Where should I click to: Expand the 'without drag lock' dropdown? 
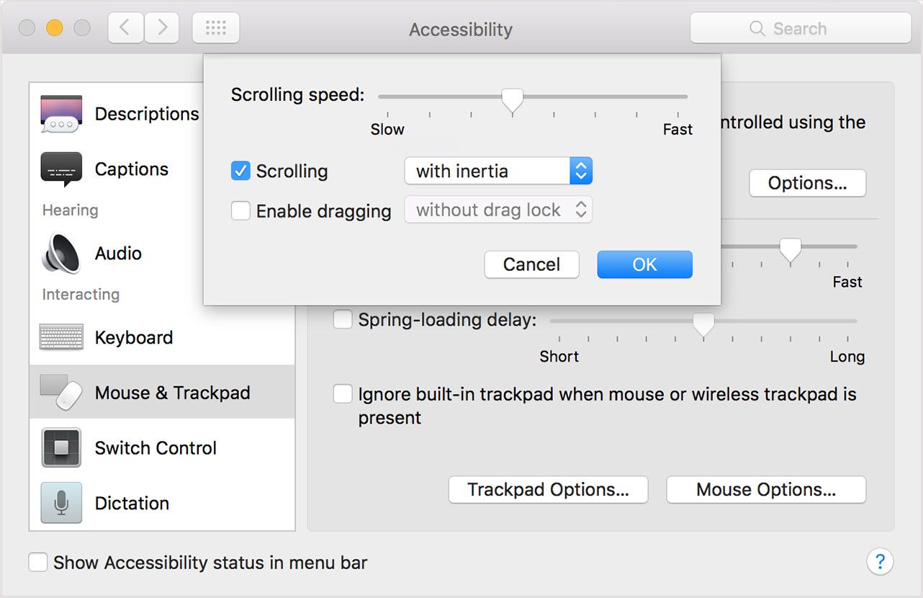coord(498,210)
